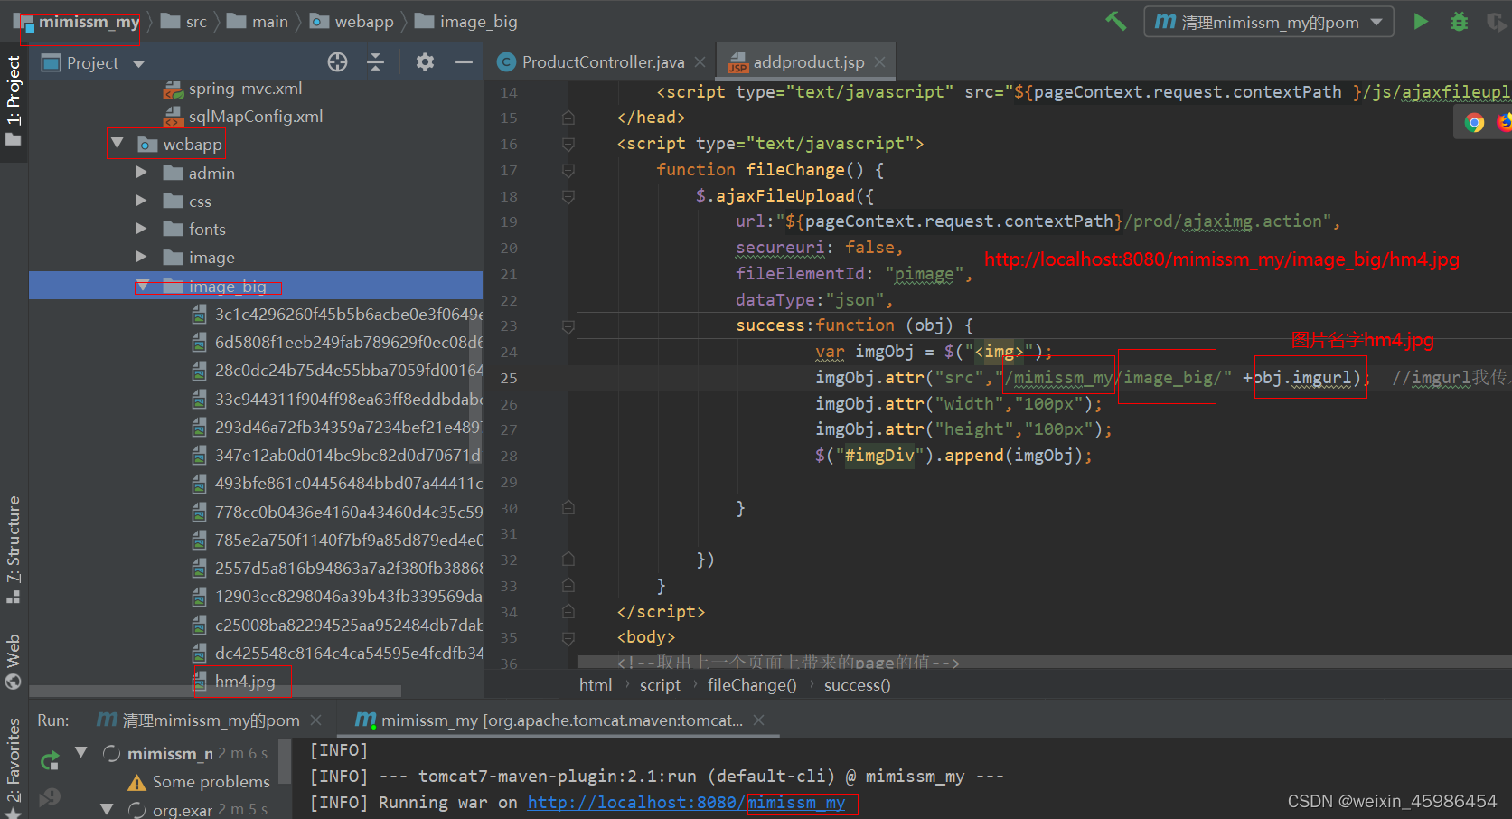1512x819 pixels.
Task: Toggle code fold at line 17 function
Action: tap(568, 170)
